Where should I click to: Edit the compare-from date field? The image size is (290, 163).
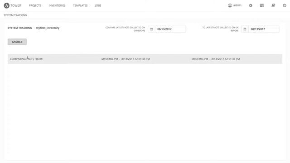170,29
